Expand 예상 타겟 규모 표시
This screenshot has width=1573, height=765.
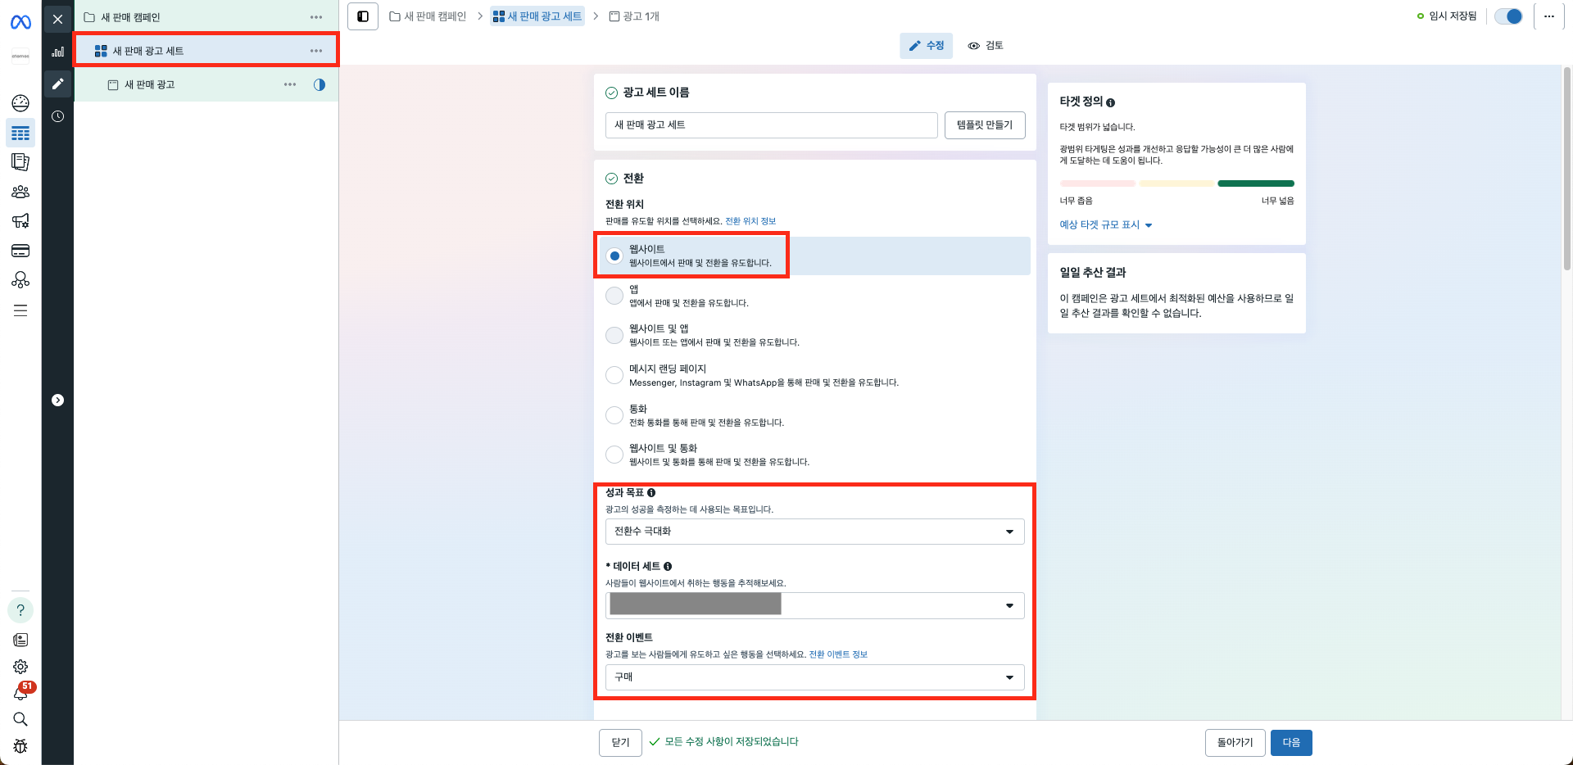coord(1105,225)
